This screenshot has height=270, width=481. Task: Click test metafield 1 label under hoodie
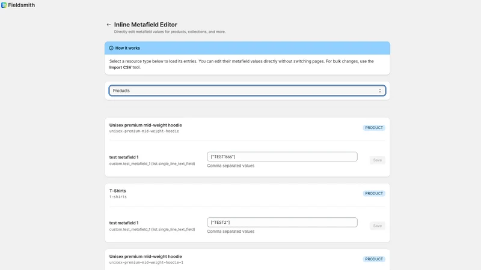[x=124, y=157]
